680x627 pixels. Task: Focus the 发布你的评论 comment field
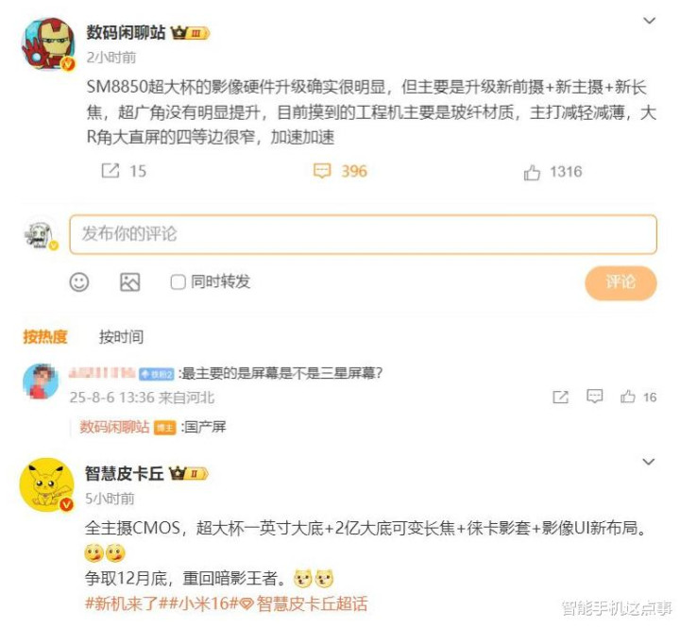363,234
